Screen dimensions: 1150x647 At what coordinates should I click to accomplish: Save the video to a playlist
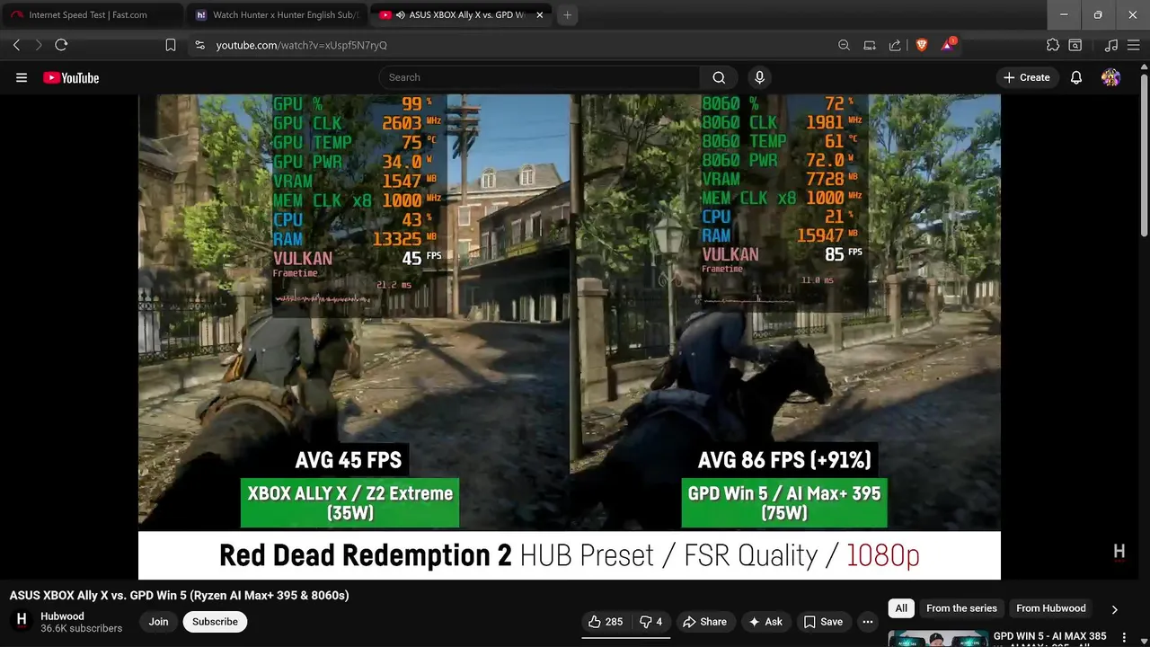click(x=823, y=622)
